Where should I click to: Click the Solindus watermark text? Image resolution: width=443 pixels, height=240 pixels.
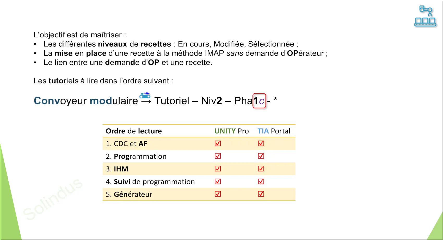click(53, 199)
